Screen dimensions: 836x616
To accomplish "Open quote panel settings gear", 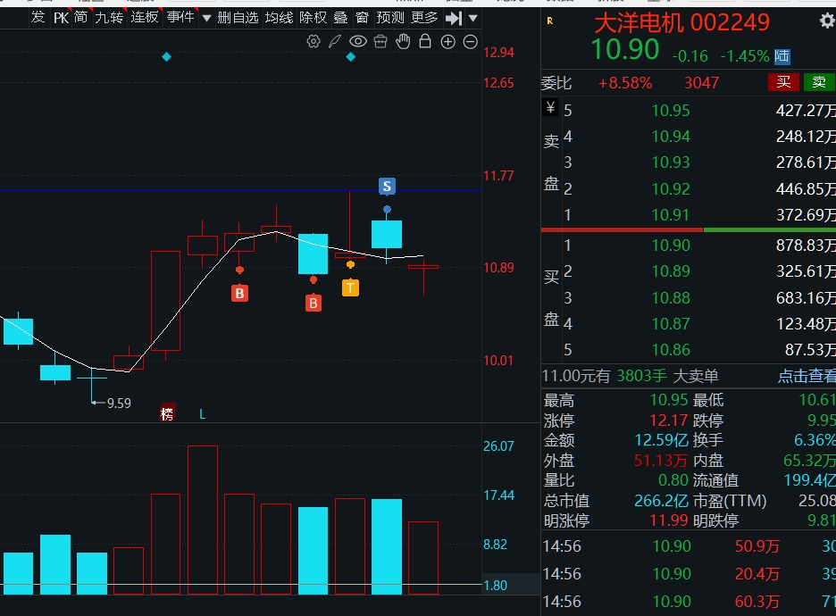I will pos(827,21).
